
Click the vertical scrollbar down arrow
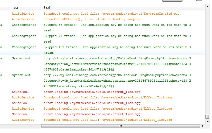pyautogui.click(x=207, y=122)
